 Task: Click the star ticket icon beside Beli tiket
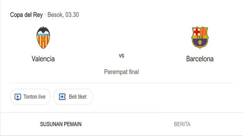(x=62, y=97)
